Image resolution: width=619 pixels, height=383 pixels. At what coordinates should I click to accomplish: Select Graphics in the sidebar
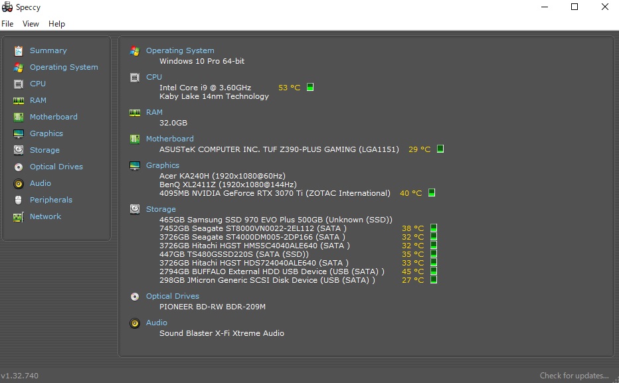[46, 133]
